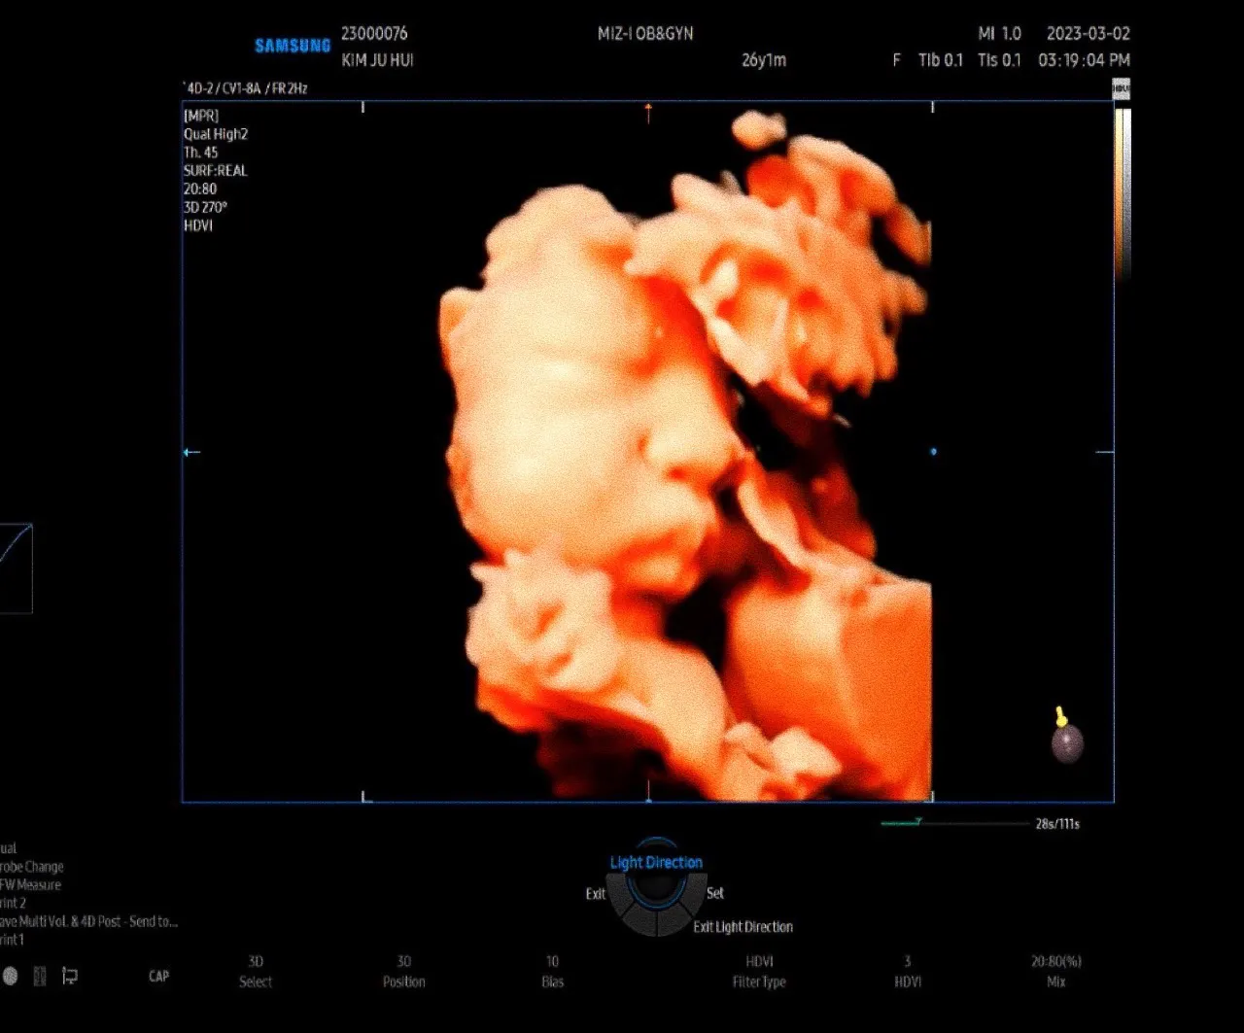Select the Probe Change menu entry
The image size is (1244, 1033).
click(x=31, y=867)
